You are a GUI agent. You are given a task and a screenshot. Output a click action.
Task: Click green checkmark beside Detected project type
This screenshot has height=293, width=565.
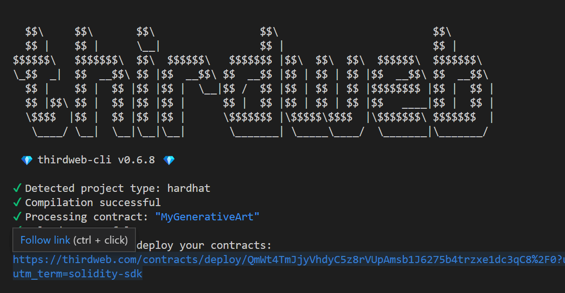[x=17, y=188]
